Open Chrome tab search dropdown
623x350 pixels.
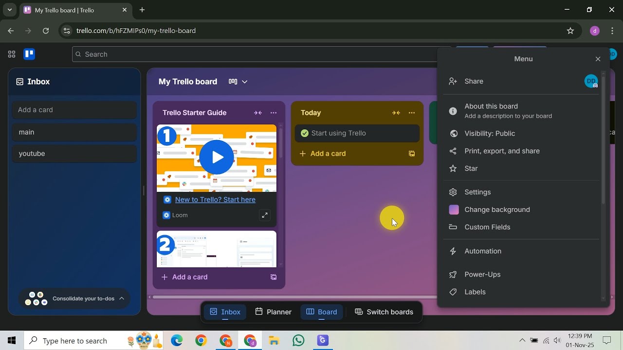tap(9, 10)
